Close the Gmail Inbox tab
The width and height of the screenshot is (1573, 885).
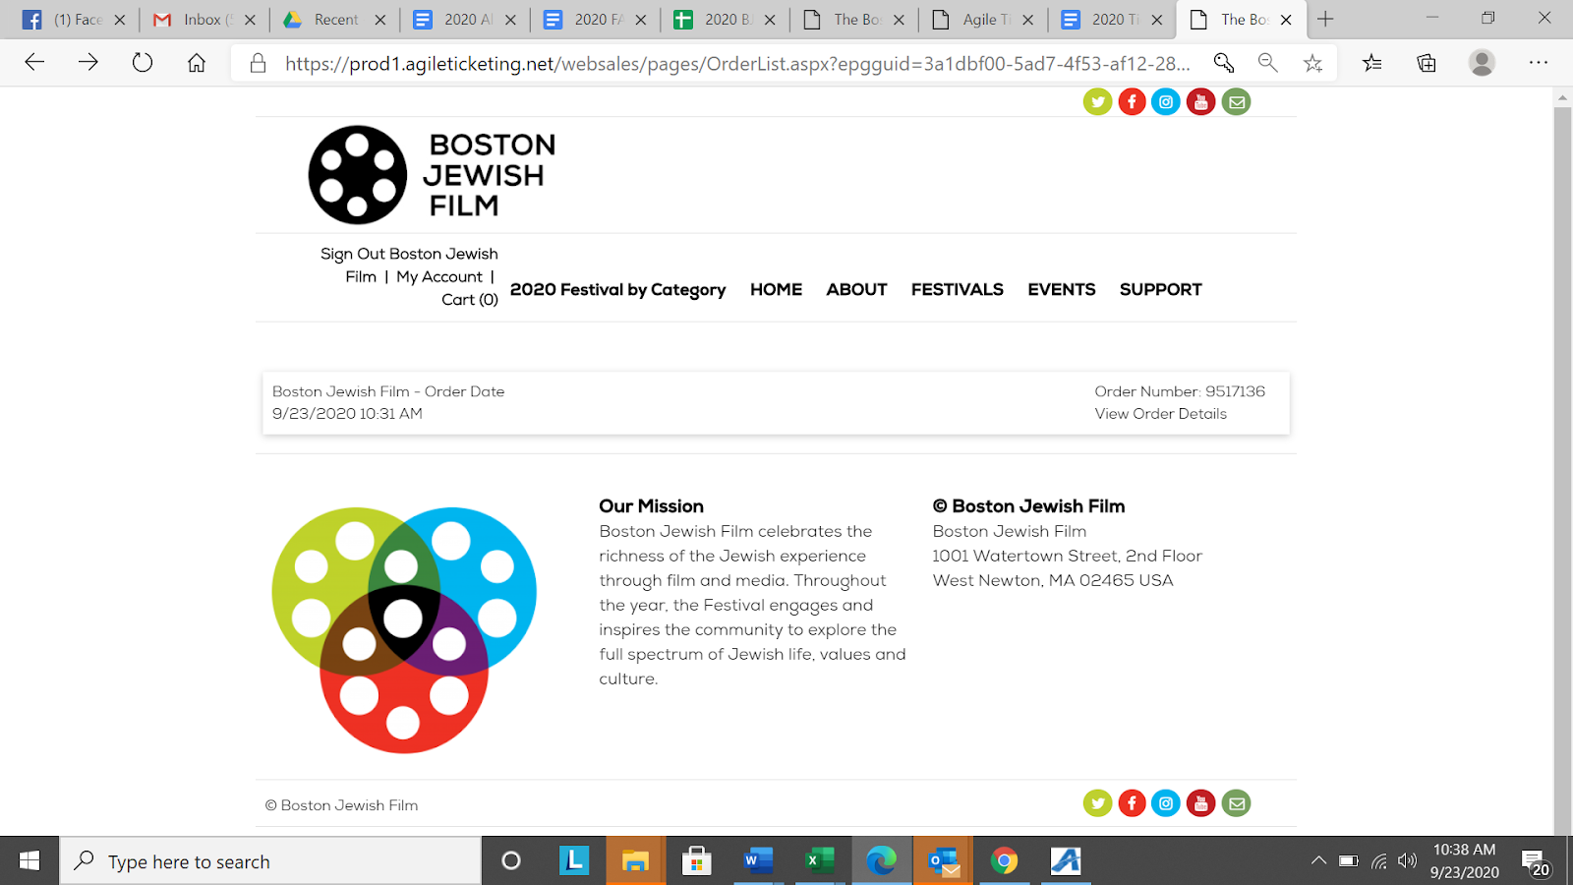(x=250, y=20)
